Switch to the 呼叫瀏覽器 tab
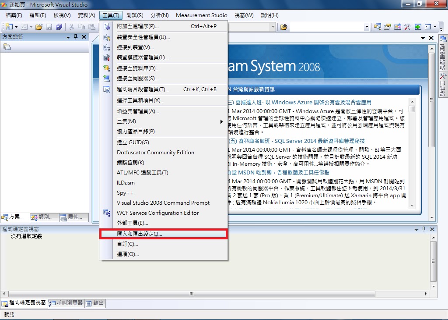The height and width of the screenshot is (320, 448). coord(66,303)
